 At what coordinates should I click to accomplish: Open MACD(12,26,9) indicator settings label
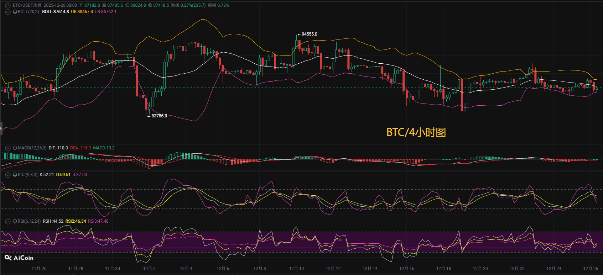(32, 148)
